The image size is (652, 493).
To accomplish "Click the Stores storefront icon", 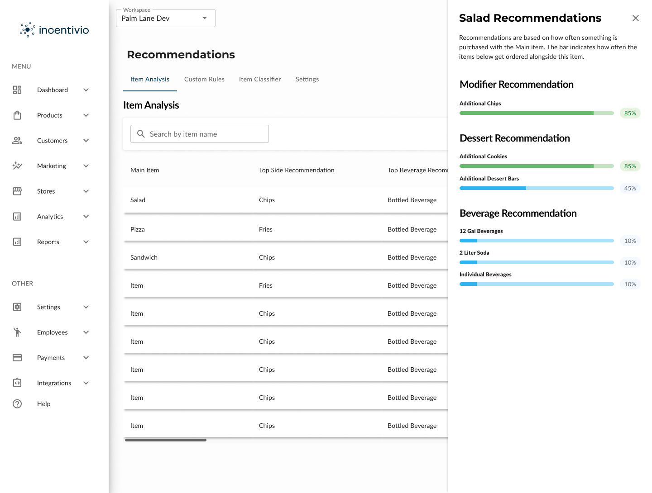I will click(17, 191).
